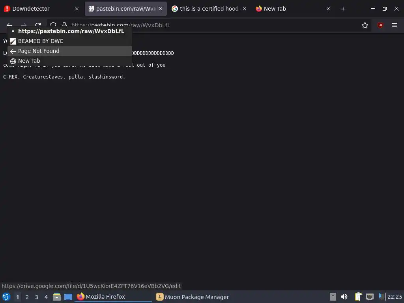
Task: Focus Mozilla Firefox in taskbar
Action: (113, 297)
